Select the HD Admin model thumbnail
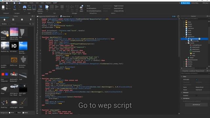210x118 pixels. (x=14, y=46)
